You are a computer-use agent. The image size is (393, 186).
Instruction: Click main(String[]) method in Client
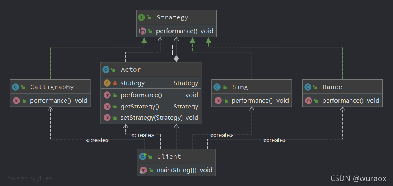[176, 170]
